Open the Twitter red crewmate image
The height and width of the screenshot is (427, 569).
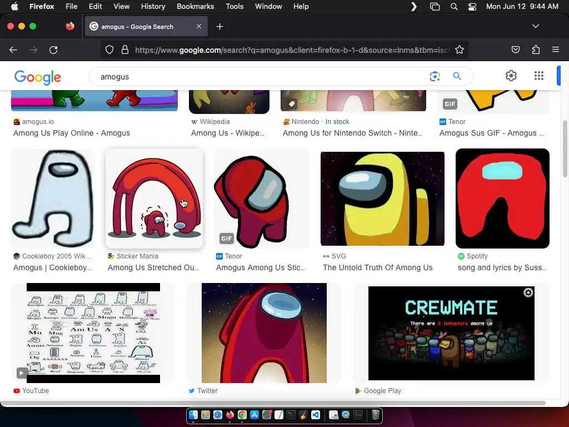[x=264, y=333]
